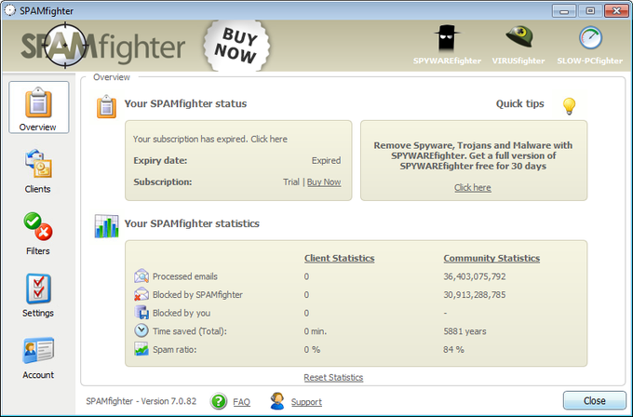Select the community value 30,913,288,785
This screenshot has height=417, width=633.
click(475, 295)
